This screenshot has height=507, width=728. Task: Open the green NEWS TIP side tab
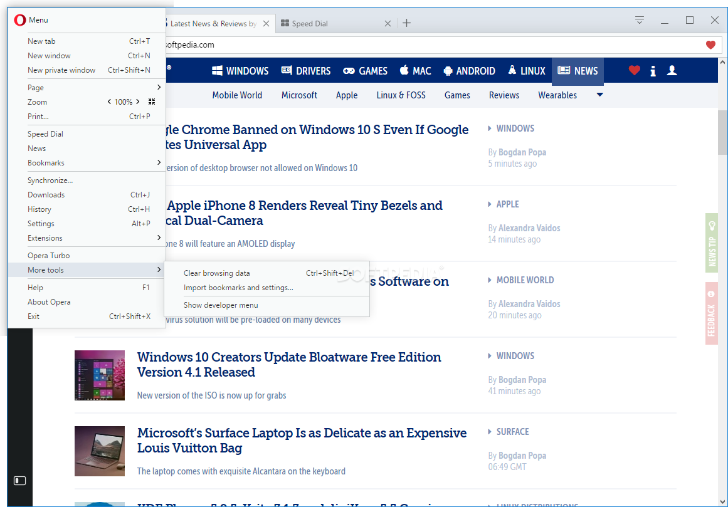click(x=712, y=243)
